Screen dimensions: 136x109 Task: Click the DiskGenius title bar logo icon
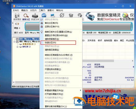[14, 6]
